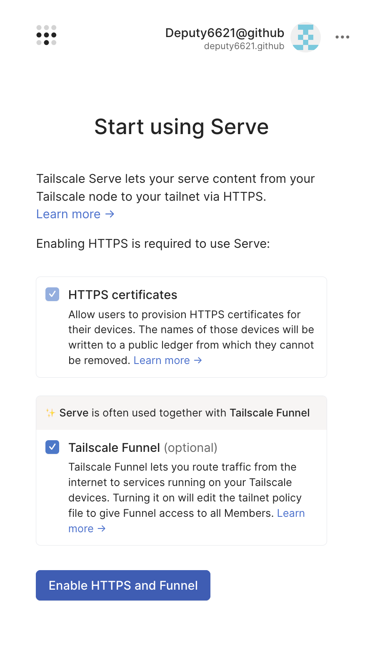Click arrow beside Learn more under the Serve description
Image resolution: width=370 pixels, height=653 pixels.
(110, 214)
